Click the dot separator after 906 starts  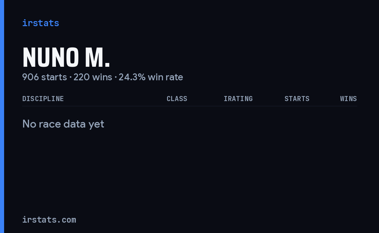pos(70,77)
